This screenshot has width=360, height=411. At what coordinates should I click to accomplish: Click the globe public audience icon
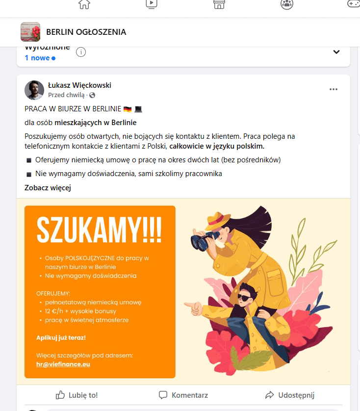pyautogui.click(x=92, y=95)
